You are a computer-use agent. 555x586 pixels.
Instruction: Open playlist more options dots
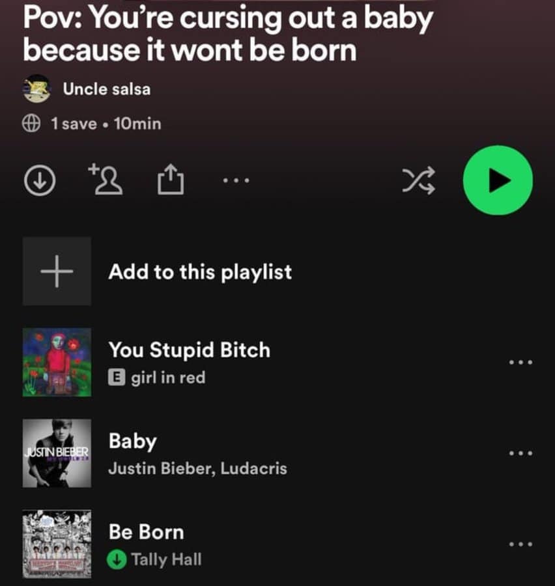pos(236,180)
